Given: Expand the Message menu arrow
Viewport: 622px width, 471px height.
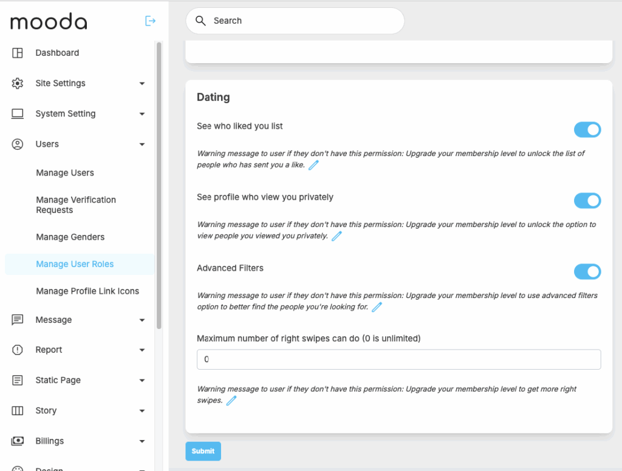Looking at the screenshot, I should pos(142,320).
